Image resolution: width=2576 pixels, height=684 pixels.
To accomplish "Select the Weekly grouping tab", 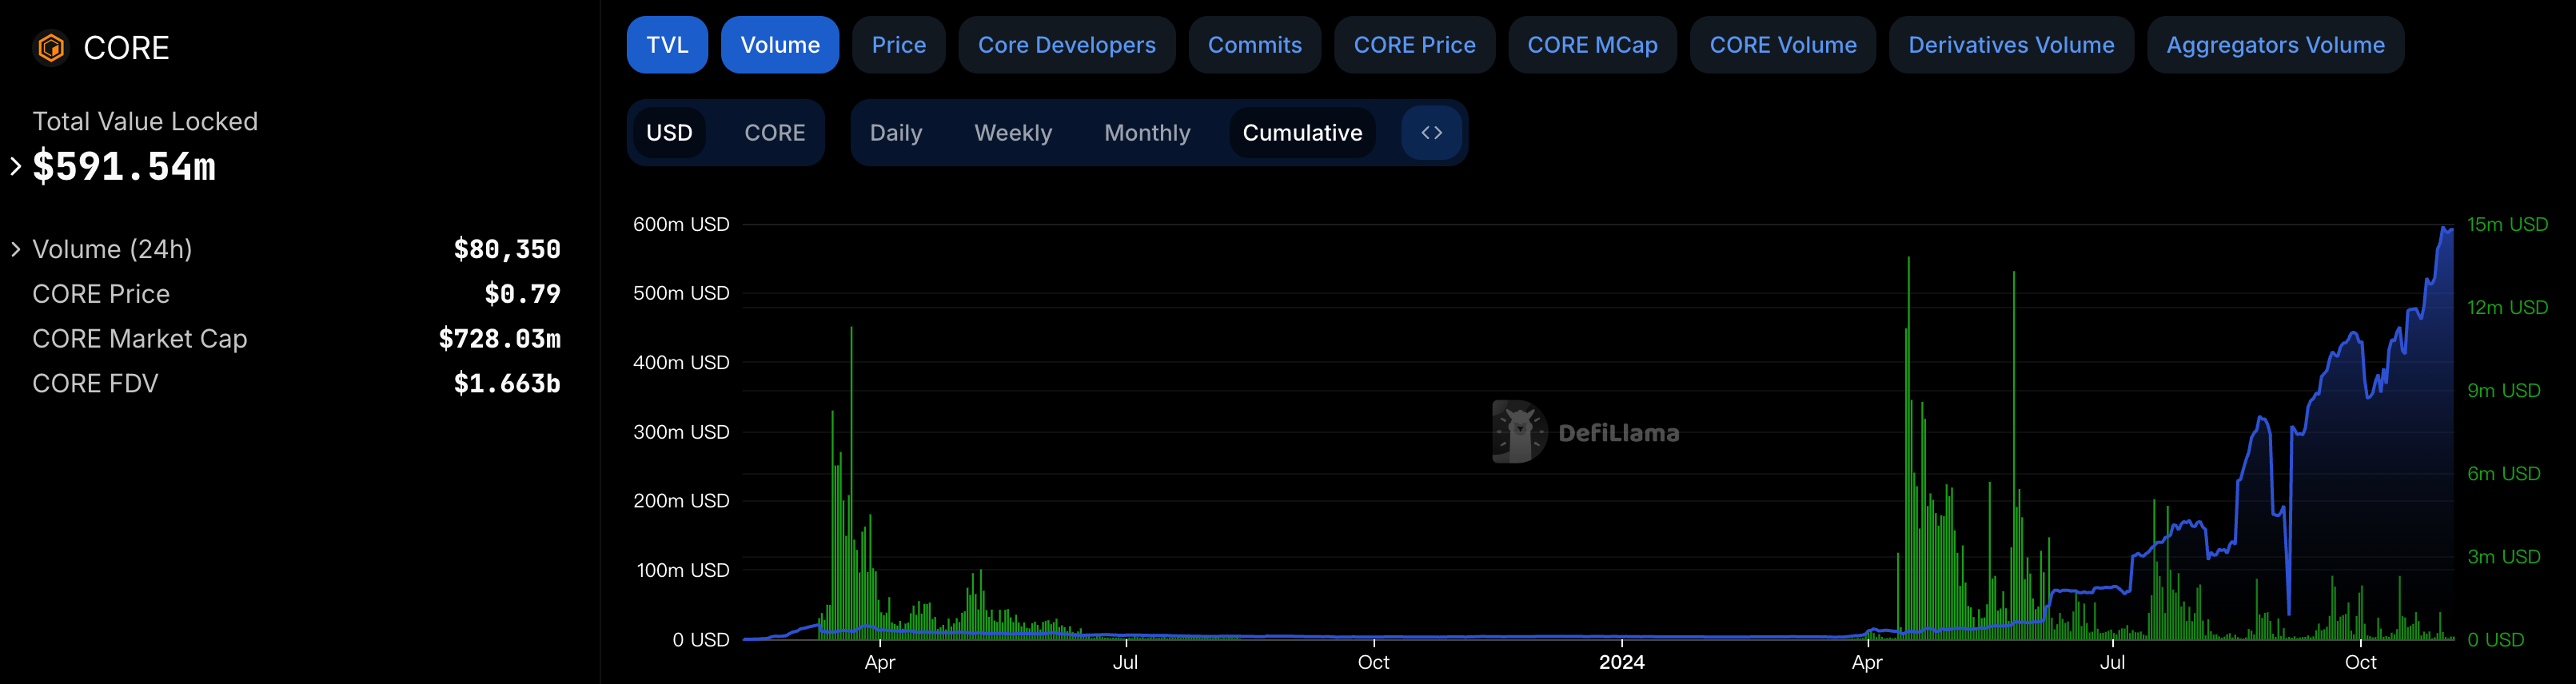I will [x=1012, y=132].
